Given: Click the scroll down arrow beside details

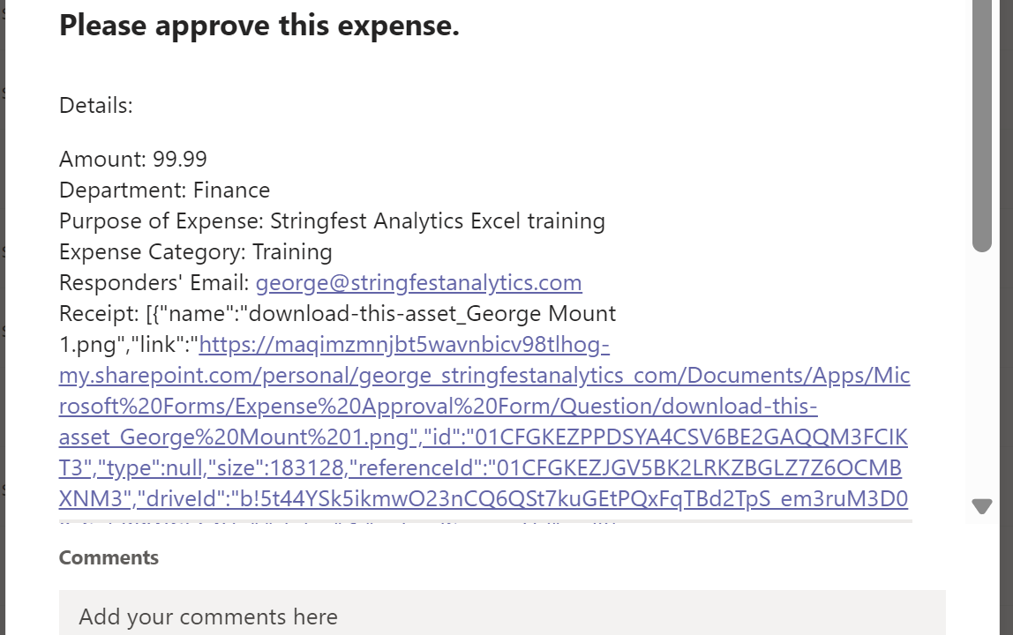Looking at the screenshot, I should 982,506.
